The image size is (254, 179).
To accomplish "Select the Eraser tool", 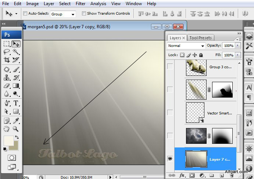I will [7, 86].
